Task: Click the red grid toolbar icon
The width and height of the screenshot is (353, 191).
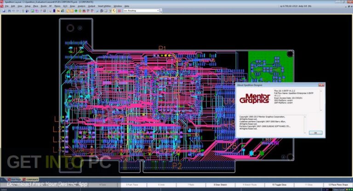Action: point(120,11)
